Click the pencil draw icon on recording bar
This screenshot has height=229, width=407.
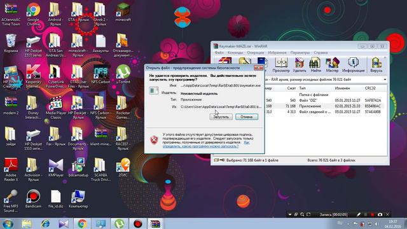coord(359,214)
